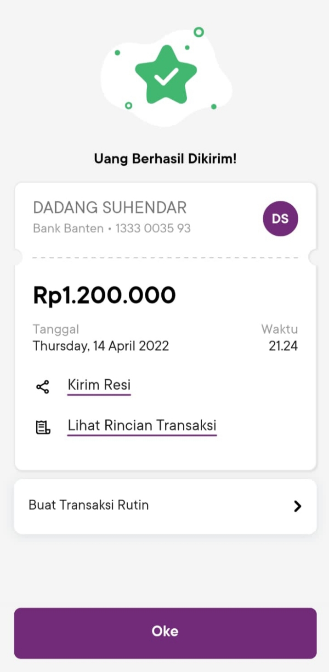Click the Rp1.200.000 transfer amount
Screen dimensions: 329x672
[x=104, y=295]
